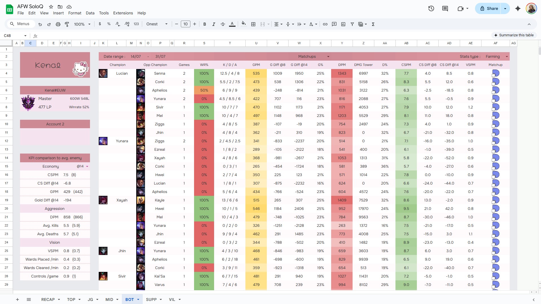
Task: Expand the cell name box dropdown
Action: point(25,36)
